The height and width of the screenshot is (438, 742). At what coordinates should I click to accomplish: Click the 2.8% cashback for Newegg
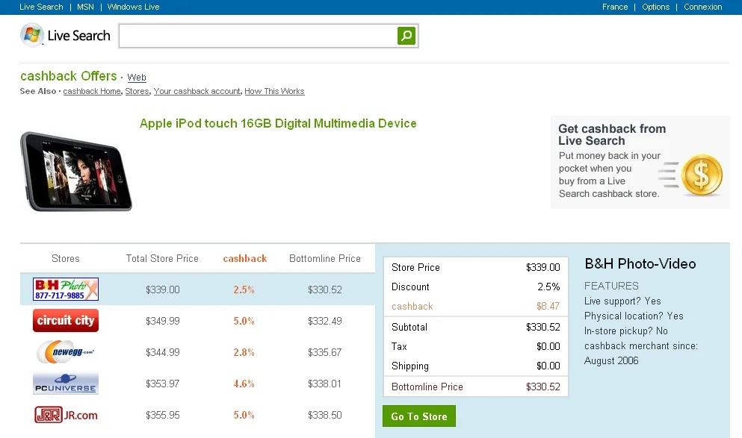pyautogui.click(x=244, y=352)
